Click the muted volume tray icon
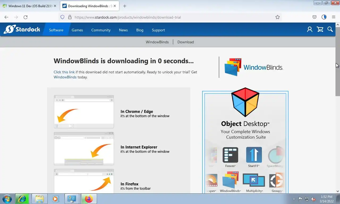This screenshot has height=204, width=340. pyautogui.click(x=313, y=199)
